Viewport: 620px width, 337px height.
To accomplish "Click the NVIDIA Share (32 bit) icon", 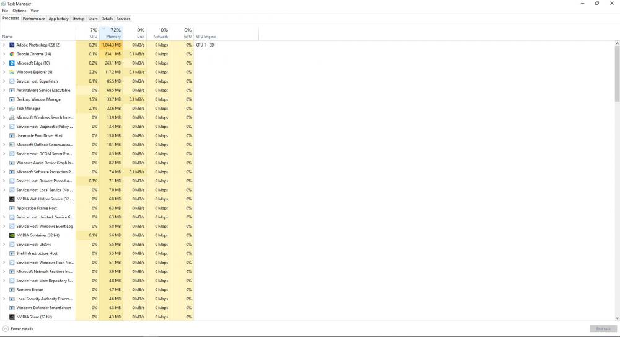I will 12,317.
